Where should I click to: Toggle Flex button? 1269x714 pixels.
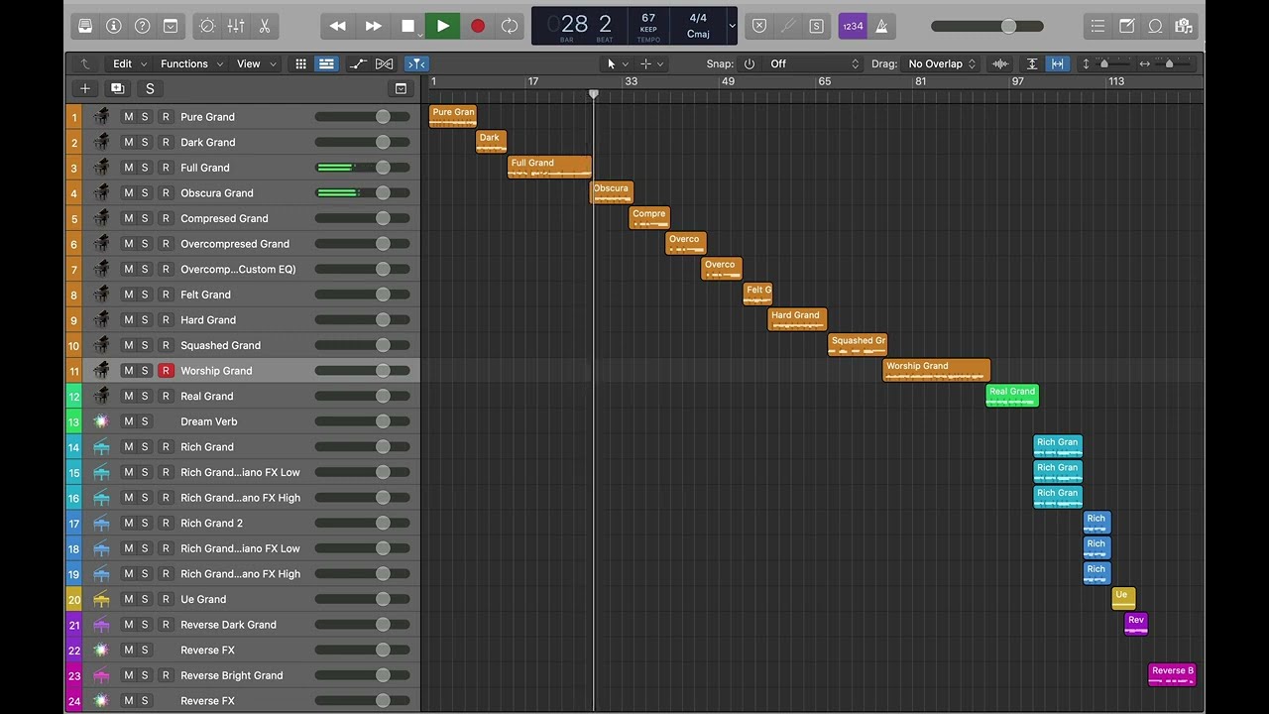[x=385, y=63]
